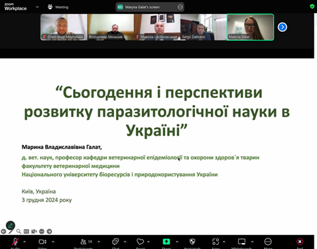Screen dimensions: 317x249
Task: Click text Київ, Україна
Action: (38, 191)
